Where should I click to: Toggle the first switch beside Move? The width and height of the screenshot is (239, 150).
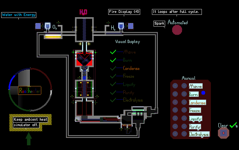click(175, 86)
